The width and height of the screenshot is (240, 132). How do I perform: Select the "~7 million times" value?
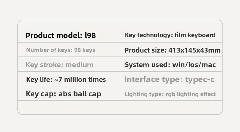point(80,80)
